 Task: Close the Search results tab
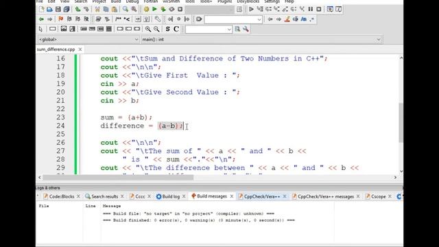point(122,196)
